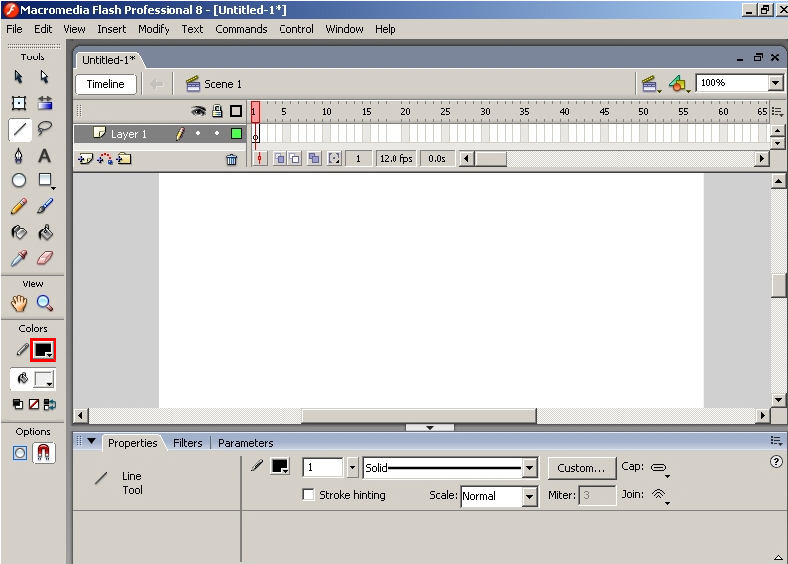Click the Insert Layer Folder icon
Viewport: 788px width, 564px height.
pos(124,159)
